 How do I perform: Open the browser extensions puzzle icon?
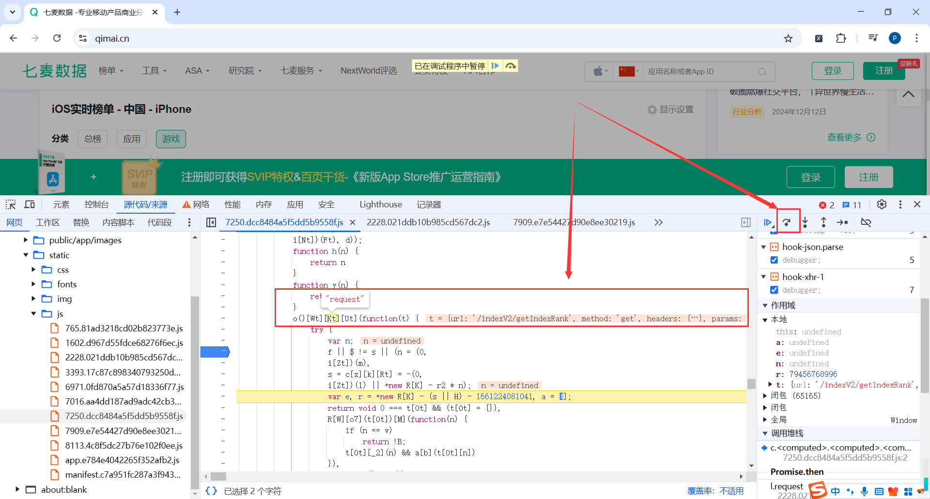[841, 38]
